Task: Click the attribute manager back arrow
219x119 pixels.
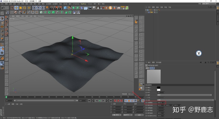Action: tap(201, 62)
